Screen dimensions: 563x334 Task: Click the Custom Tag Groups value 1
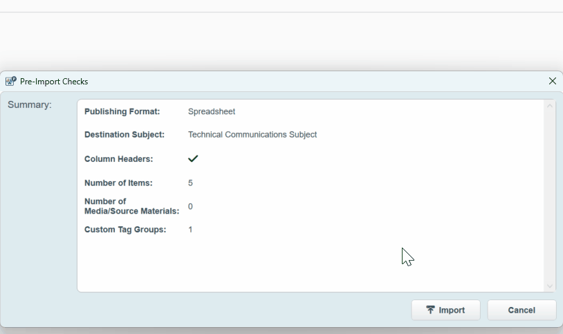pyautogui.click(x=190, y=230)
